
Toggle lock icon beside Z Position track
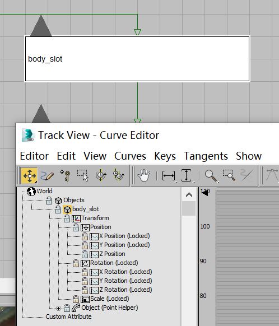click(x=85, y=254)
